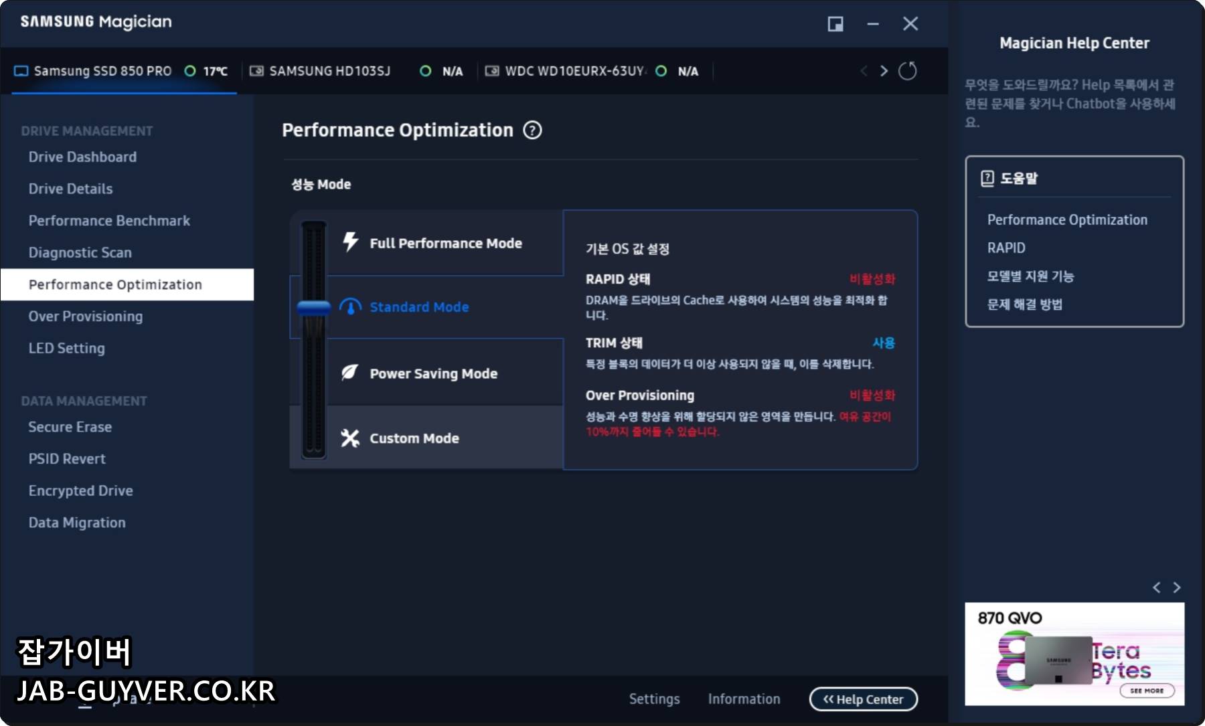Choose Full Performance Mode
The width and height of the screenshot is (1205, 726).
click(445, 243)
